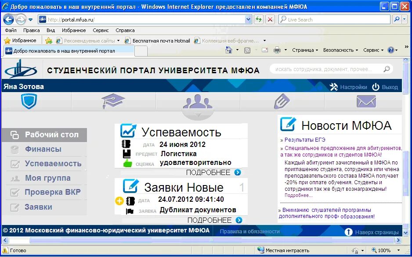The height and width of the screenshot is (257, 412).
Task: Open Моя группа in sidebar
Action: (44, 178)
